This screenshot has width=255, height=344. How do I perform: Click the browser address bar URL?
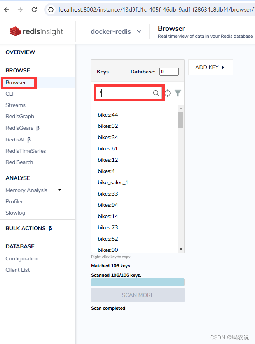pyautogui.click(x=156, y=10)
